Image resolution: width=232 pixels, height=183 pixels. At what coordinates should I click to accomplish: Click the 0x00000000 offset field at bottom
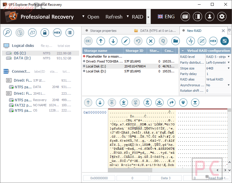pyautogui.click(x=99, y=178)
